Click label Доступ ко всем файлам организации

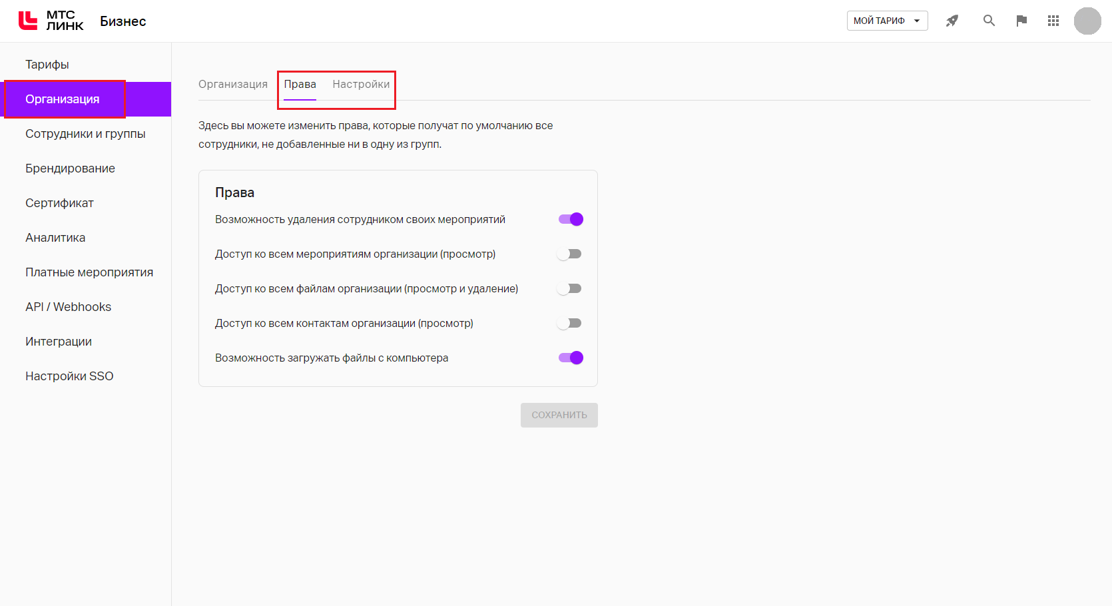366,288
